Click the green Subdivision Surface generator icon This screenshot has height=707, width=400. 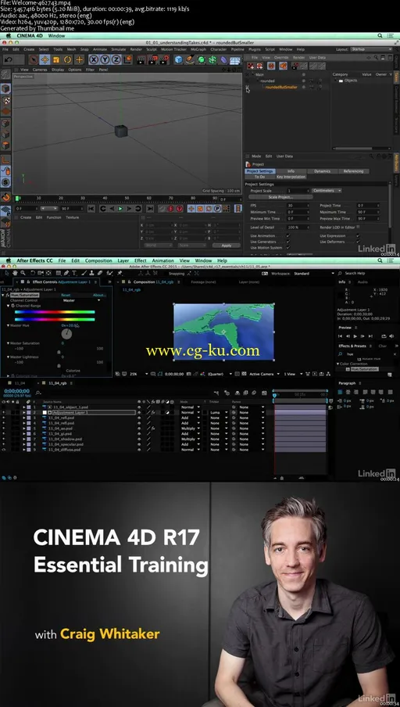coord(202,59)
